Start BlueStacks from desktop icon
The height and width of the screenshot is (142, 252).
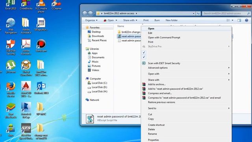[11, 111]
